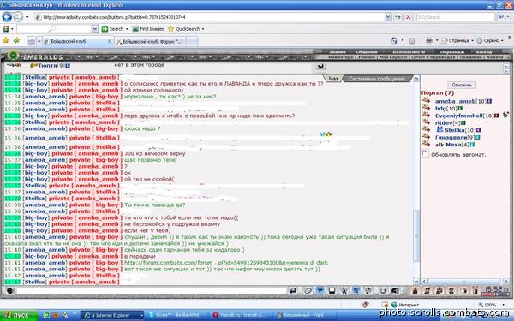Click the walking figure icon in chat toolbar
This screenshot has width=514, height=321.
click(344, 290)
